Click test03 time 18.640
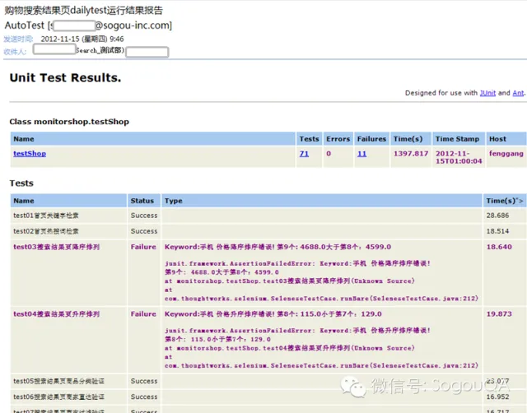 coord(499,247)
